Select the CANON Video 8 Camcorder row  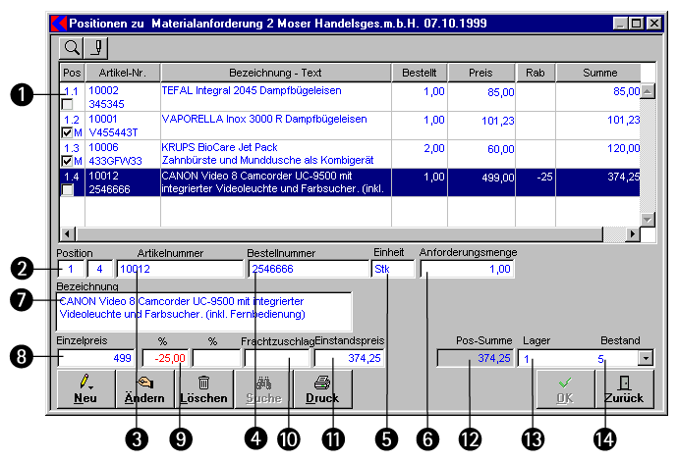350,182
